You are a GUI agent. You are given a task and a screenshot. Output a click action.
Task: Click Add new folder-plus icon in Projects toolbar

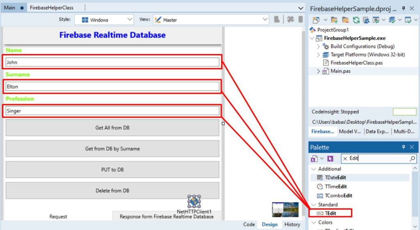[334, 20]
